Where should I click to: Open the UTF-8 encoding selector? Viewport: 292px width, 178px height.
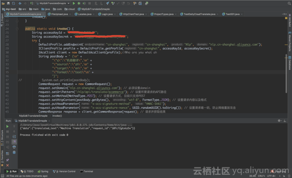272,176
